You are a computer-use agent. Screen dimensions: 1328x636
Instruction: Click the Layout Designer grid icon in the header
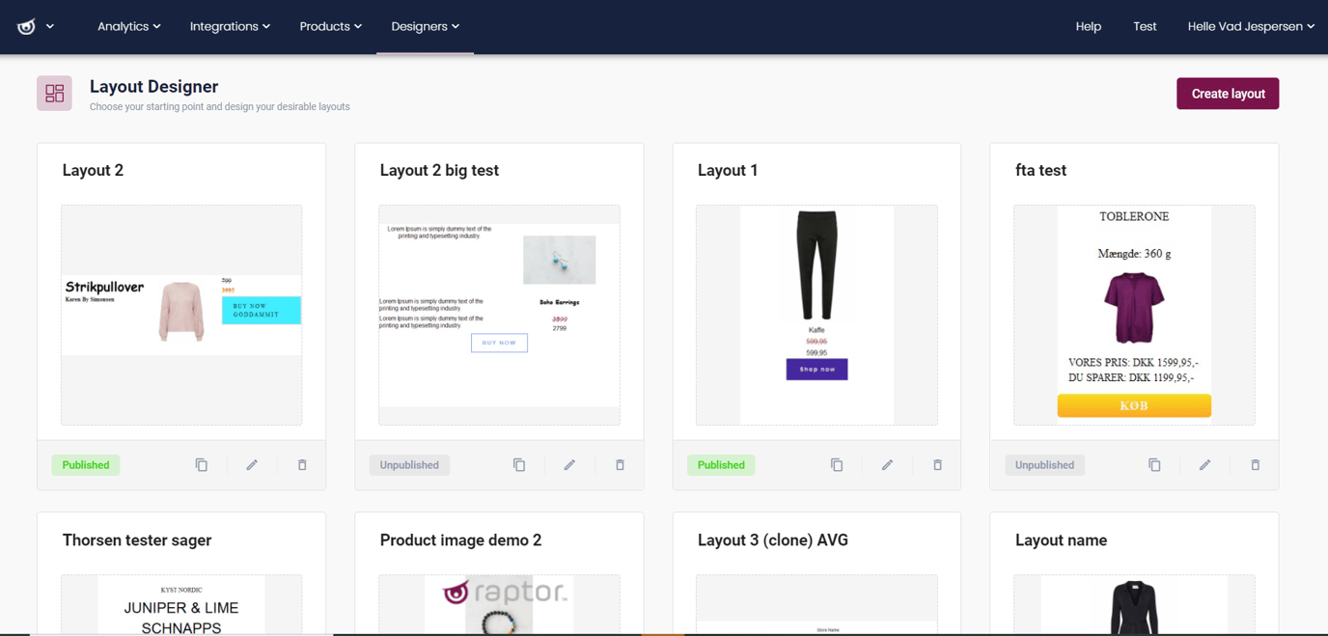point(54,93)
